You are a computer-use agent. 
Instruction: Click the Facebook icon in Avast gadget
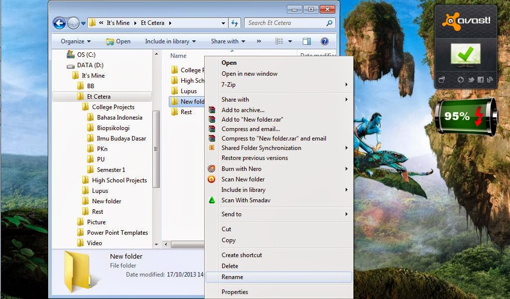[481, 80]
